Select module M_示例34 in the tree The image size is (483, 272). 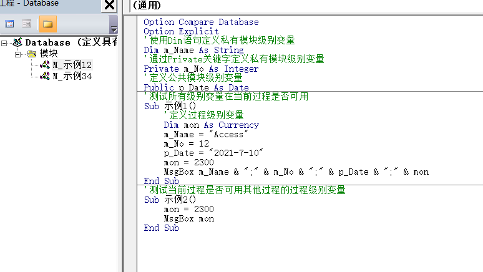click(72, 76)
